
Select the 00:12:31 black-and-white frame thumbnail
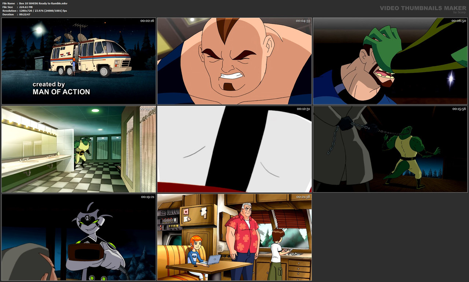pos(234,149)
